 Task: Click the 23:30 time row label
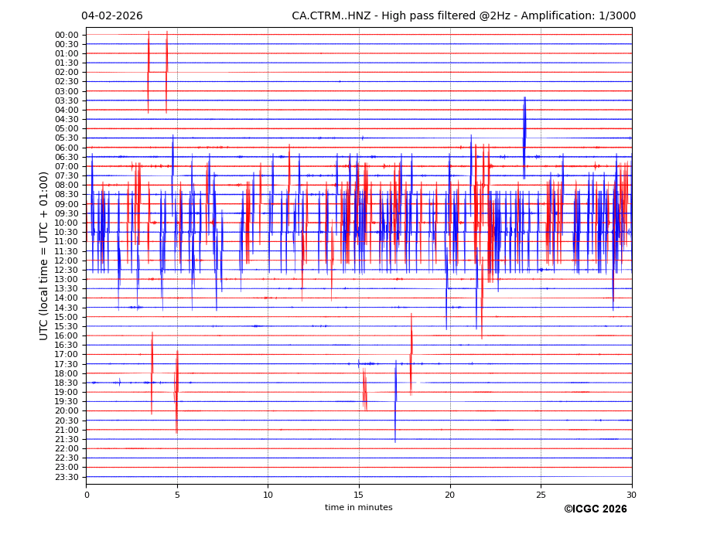coord(67,477)
